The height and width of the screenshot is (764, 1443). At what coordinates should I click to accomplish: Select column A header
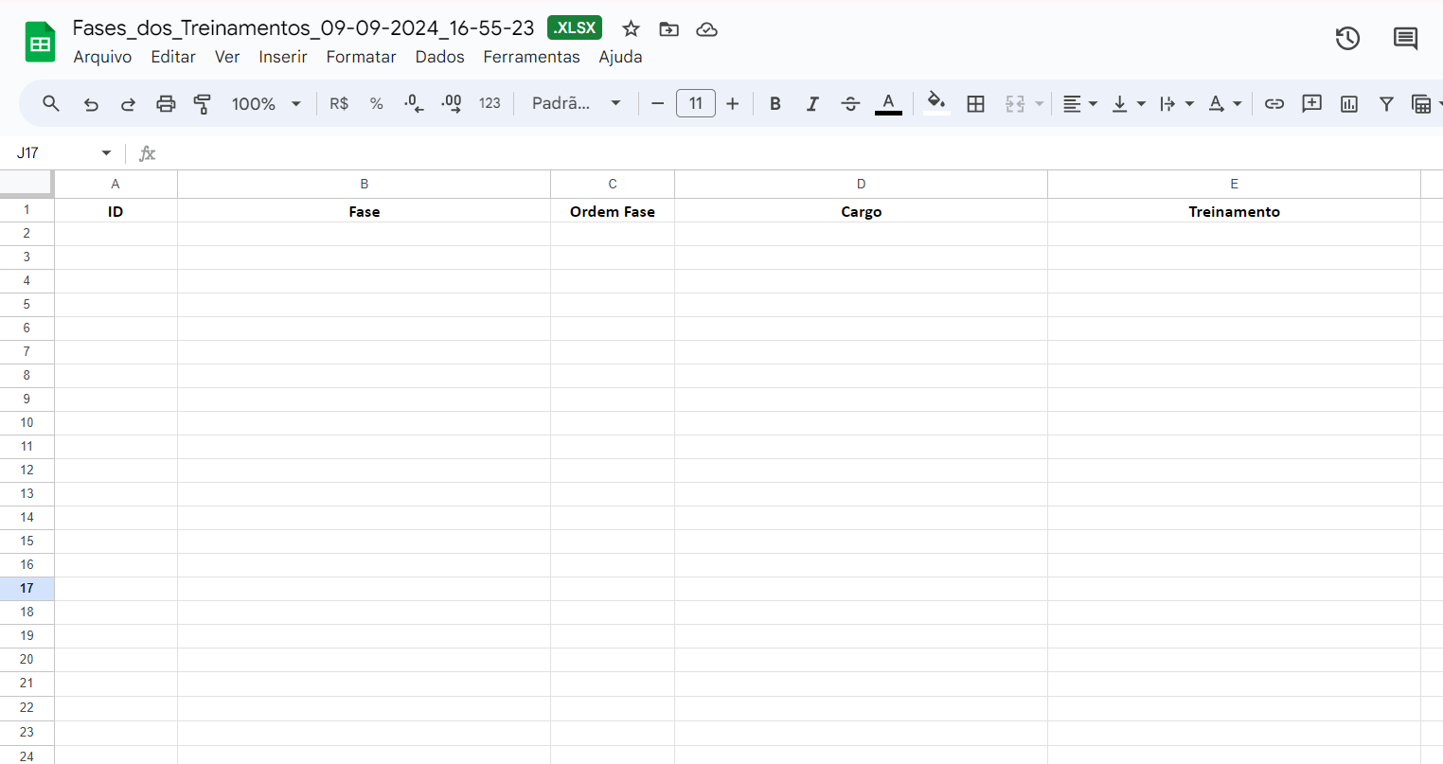click(116, 184)
